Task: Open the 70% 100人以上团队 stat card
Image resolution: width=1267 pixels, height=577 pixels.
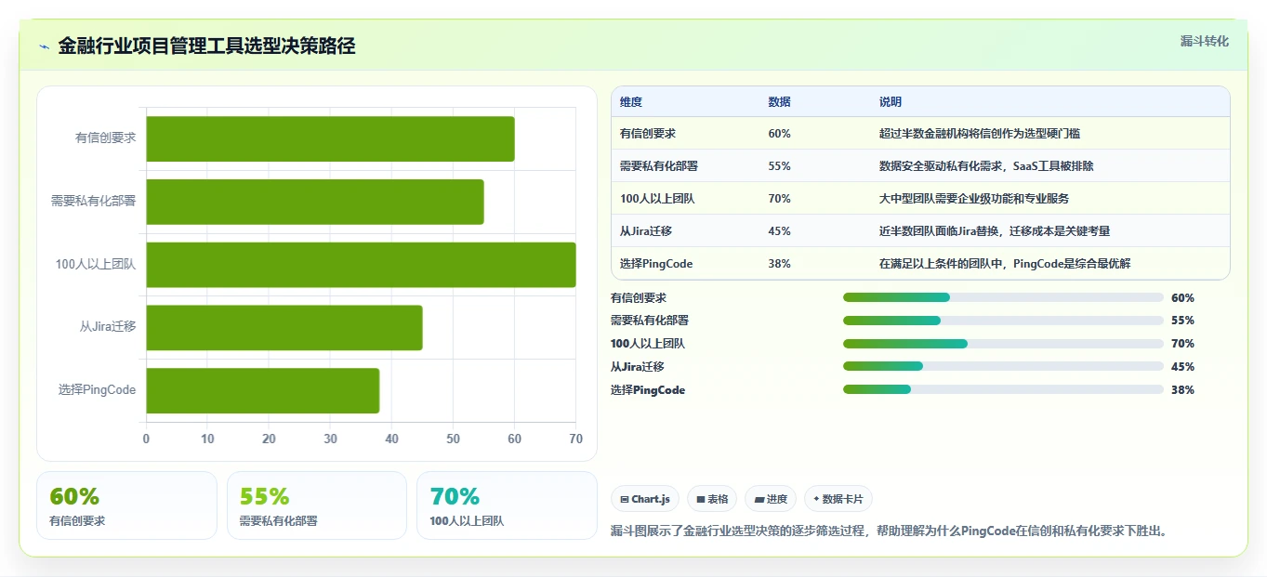Action: (x=507, y=505)
